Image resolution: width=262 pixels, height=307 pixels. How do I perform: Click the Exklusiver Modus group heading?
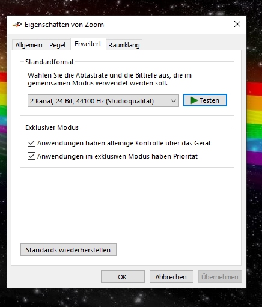(52, 127)
